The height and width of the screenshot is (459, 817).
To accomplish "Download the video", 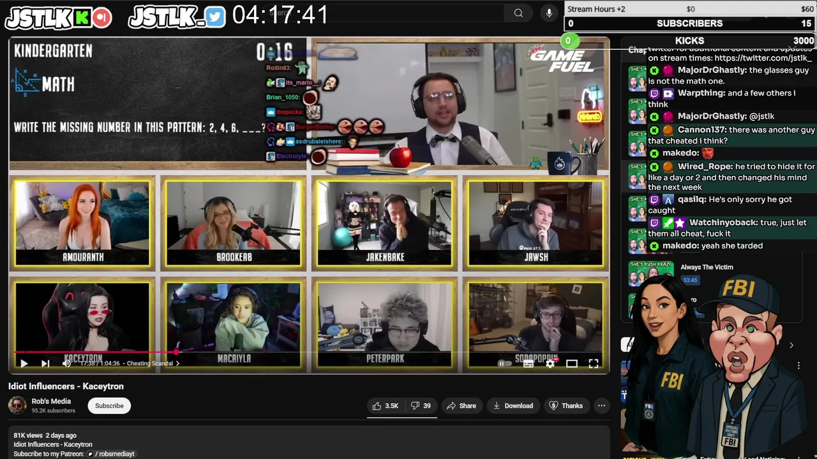I will [513, 405].
